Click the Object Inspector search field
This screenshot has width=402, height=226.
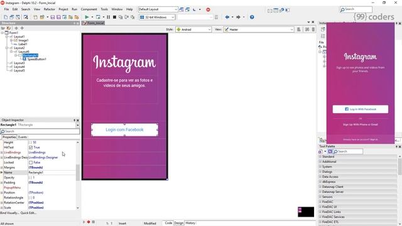point(40,131)
